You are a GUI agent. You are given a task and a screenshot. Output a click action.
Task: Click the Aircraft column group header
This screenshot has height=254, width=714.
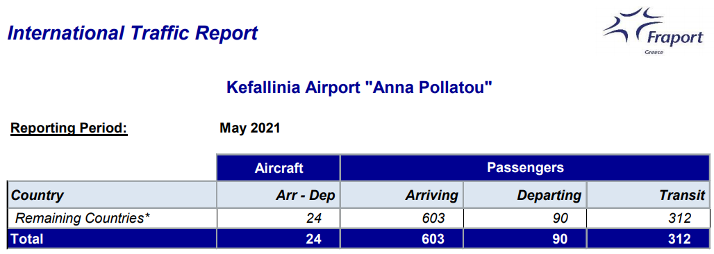(279, 168)
